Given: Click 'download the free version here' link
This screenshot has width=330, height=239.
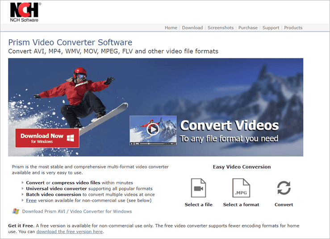Looking at the screenshot, I should point(70,232).
